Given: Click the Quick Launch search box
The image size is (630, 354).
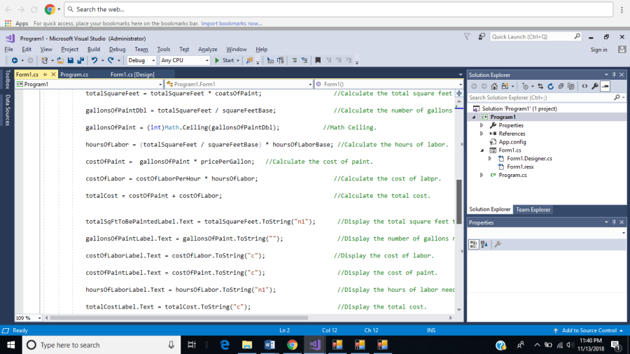Looking at the screenshot, I should [x=535, y=36].
